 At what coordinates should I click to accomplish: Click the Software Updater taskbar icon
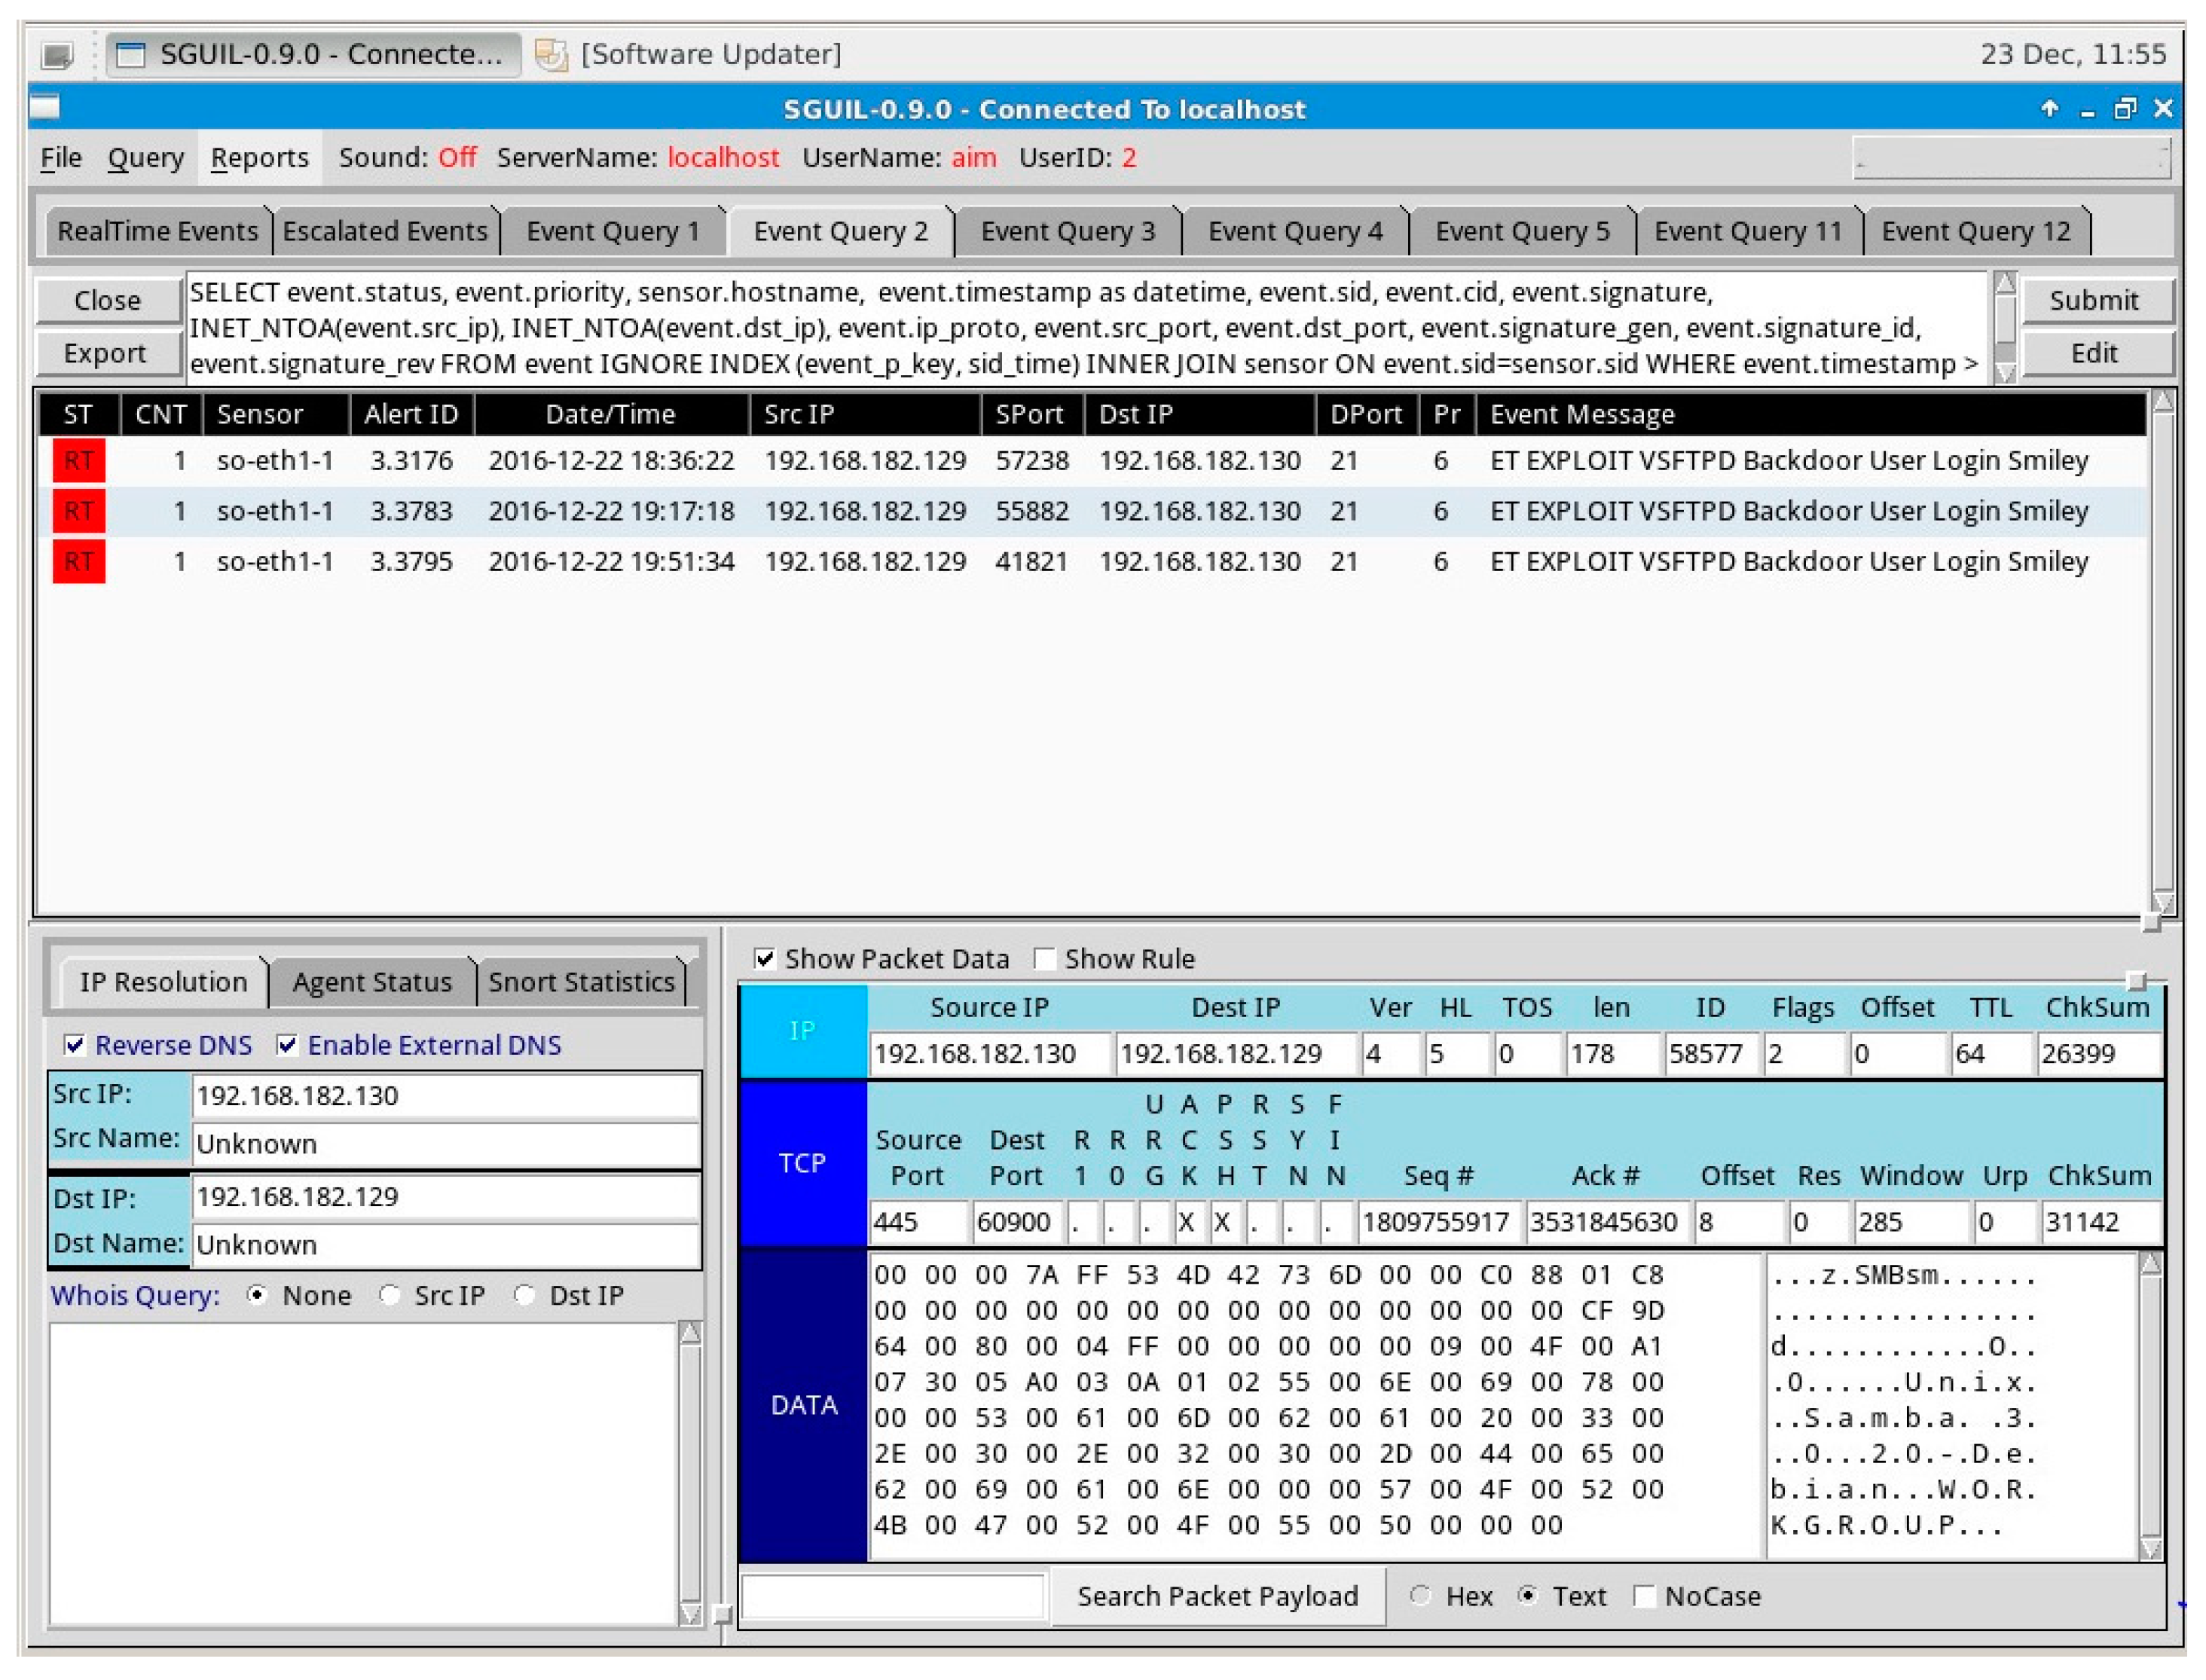click(x=551, y=54)
